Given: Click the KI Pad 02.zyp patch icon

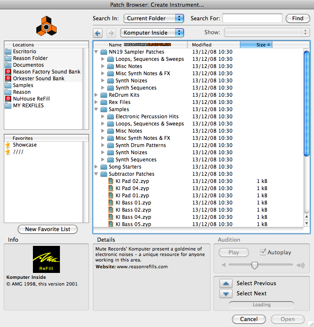Looking at the screenshot, I should click(x=111, y=181).
